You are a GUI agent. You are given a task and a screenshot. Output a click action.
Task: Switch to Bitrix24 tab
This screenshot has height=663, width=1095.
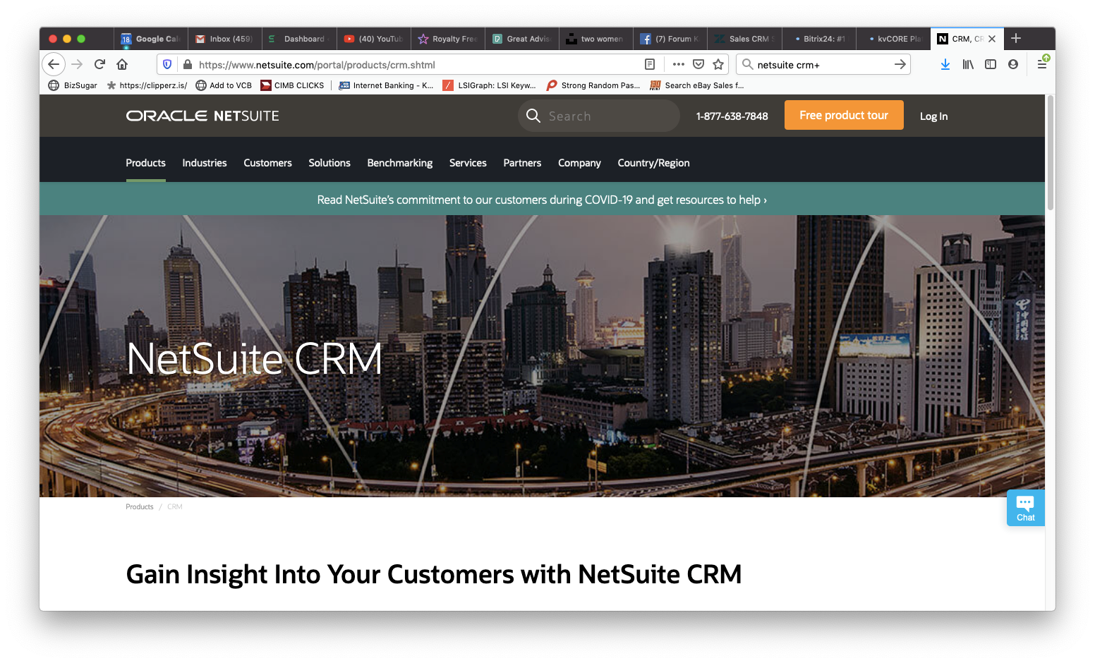click(819, 39)
